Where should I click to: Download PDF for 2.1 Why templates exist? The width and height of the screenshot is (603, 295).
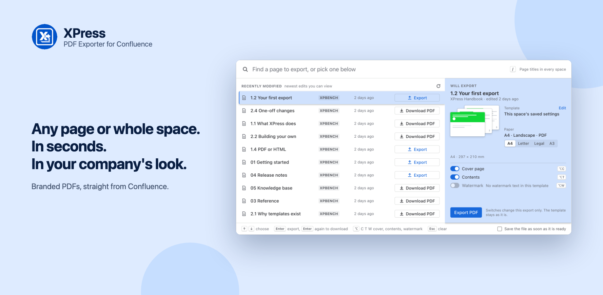point(417,214)
